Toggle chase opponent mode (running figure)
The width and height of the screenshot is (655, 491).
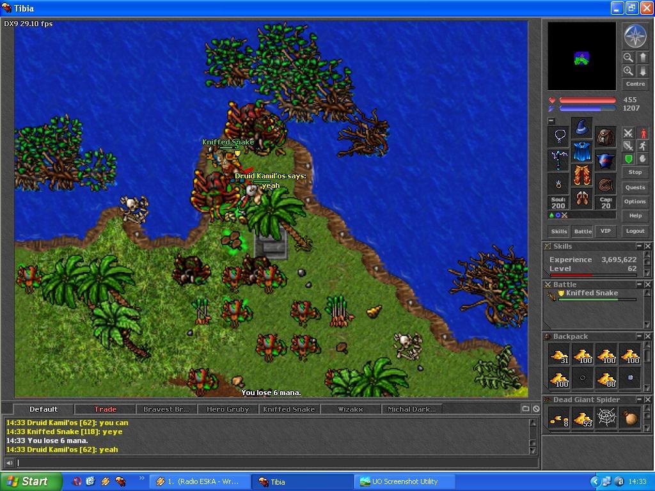tap(643, 146)
